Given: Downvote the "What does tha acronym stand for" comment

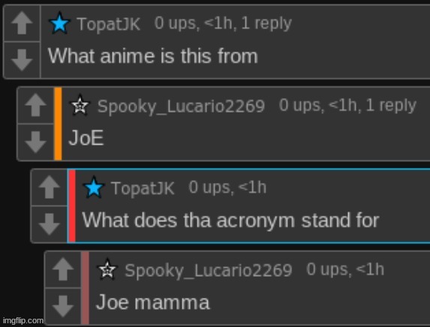Looking at the screenshot, I should [x=50, y=224].
